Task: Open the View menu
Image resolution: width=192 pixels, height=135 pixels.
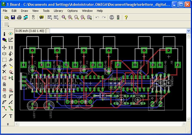Action: pos(35,11)
